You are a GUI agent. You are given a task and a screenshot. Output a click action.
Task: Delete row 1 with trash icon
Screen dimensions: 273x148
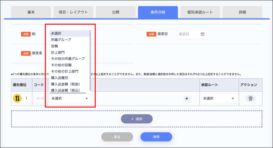click(250, 99)
